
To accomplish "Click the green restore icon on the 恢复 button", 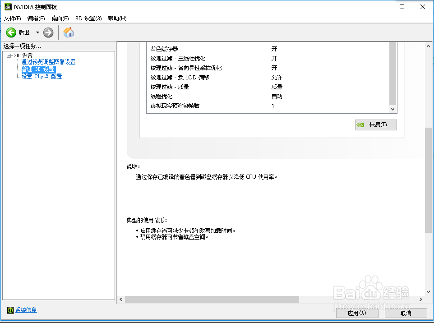I will (x=360, y=125).
